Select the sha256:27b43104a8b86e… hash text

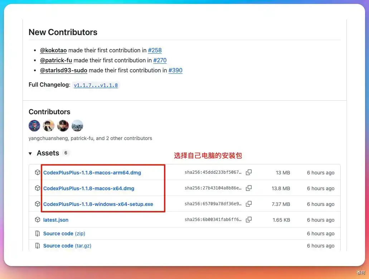[213, 188]
